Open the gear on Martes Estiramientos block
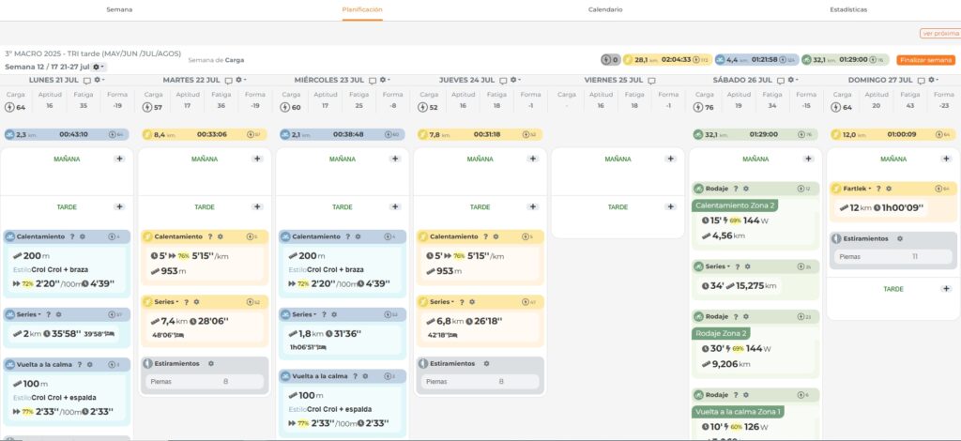This screenshot has height=441, width=961. pyautogui.click(x=210, y=363)
